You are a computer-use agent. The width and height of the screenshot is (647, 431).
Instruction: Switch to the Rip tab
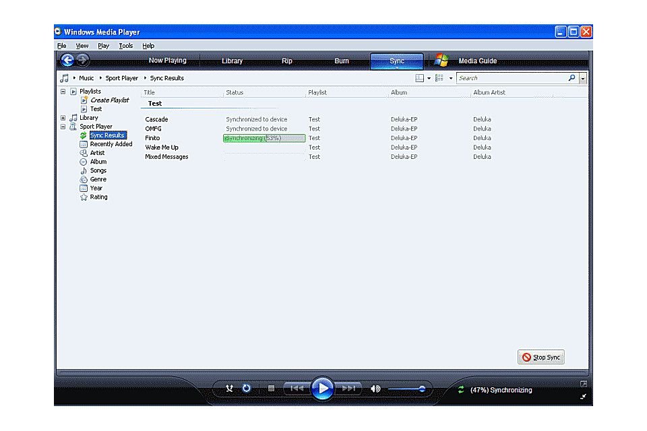coord(287,61)
